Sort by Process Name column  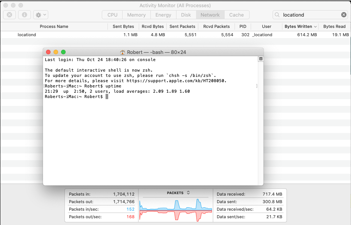pos(54,26)
